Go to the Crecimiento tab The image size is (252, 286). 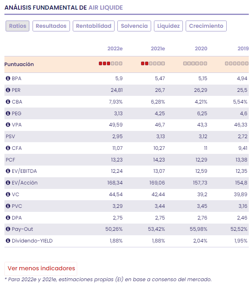[206, 26]
